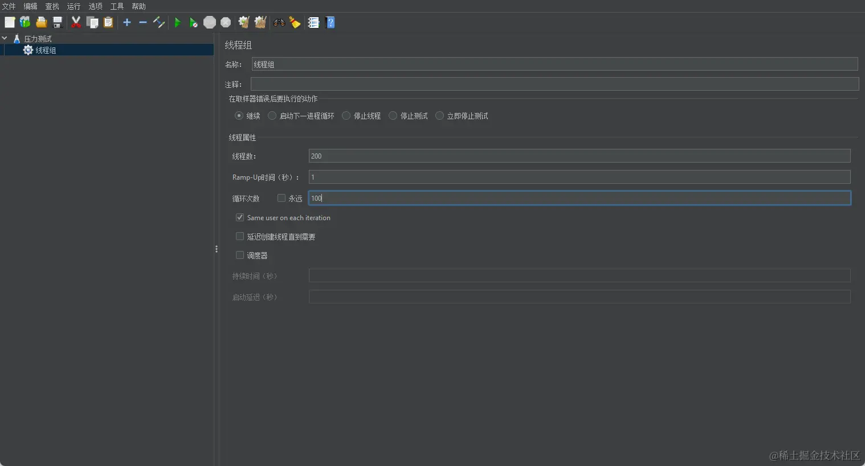865x466 pixels.
Task: Reset search with the yellow broom icon
Action: point(295,22)
